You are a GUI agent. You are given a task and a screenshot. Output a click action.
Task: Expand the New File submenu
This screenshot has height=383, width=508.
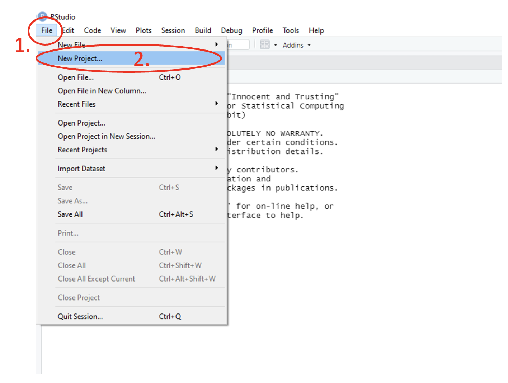tap(131, 45)
